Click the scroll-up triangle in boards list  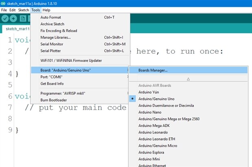(188, 79)
